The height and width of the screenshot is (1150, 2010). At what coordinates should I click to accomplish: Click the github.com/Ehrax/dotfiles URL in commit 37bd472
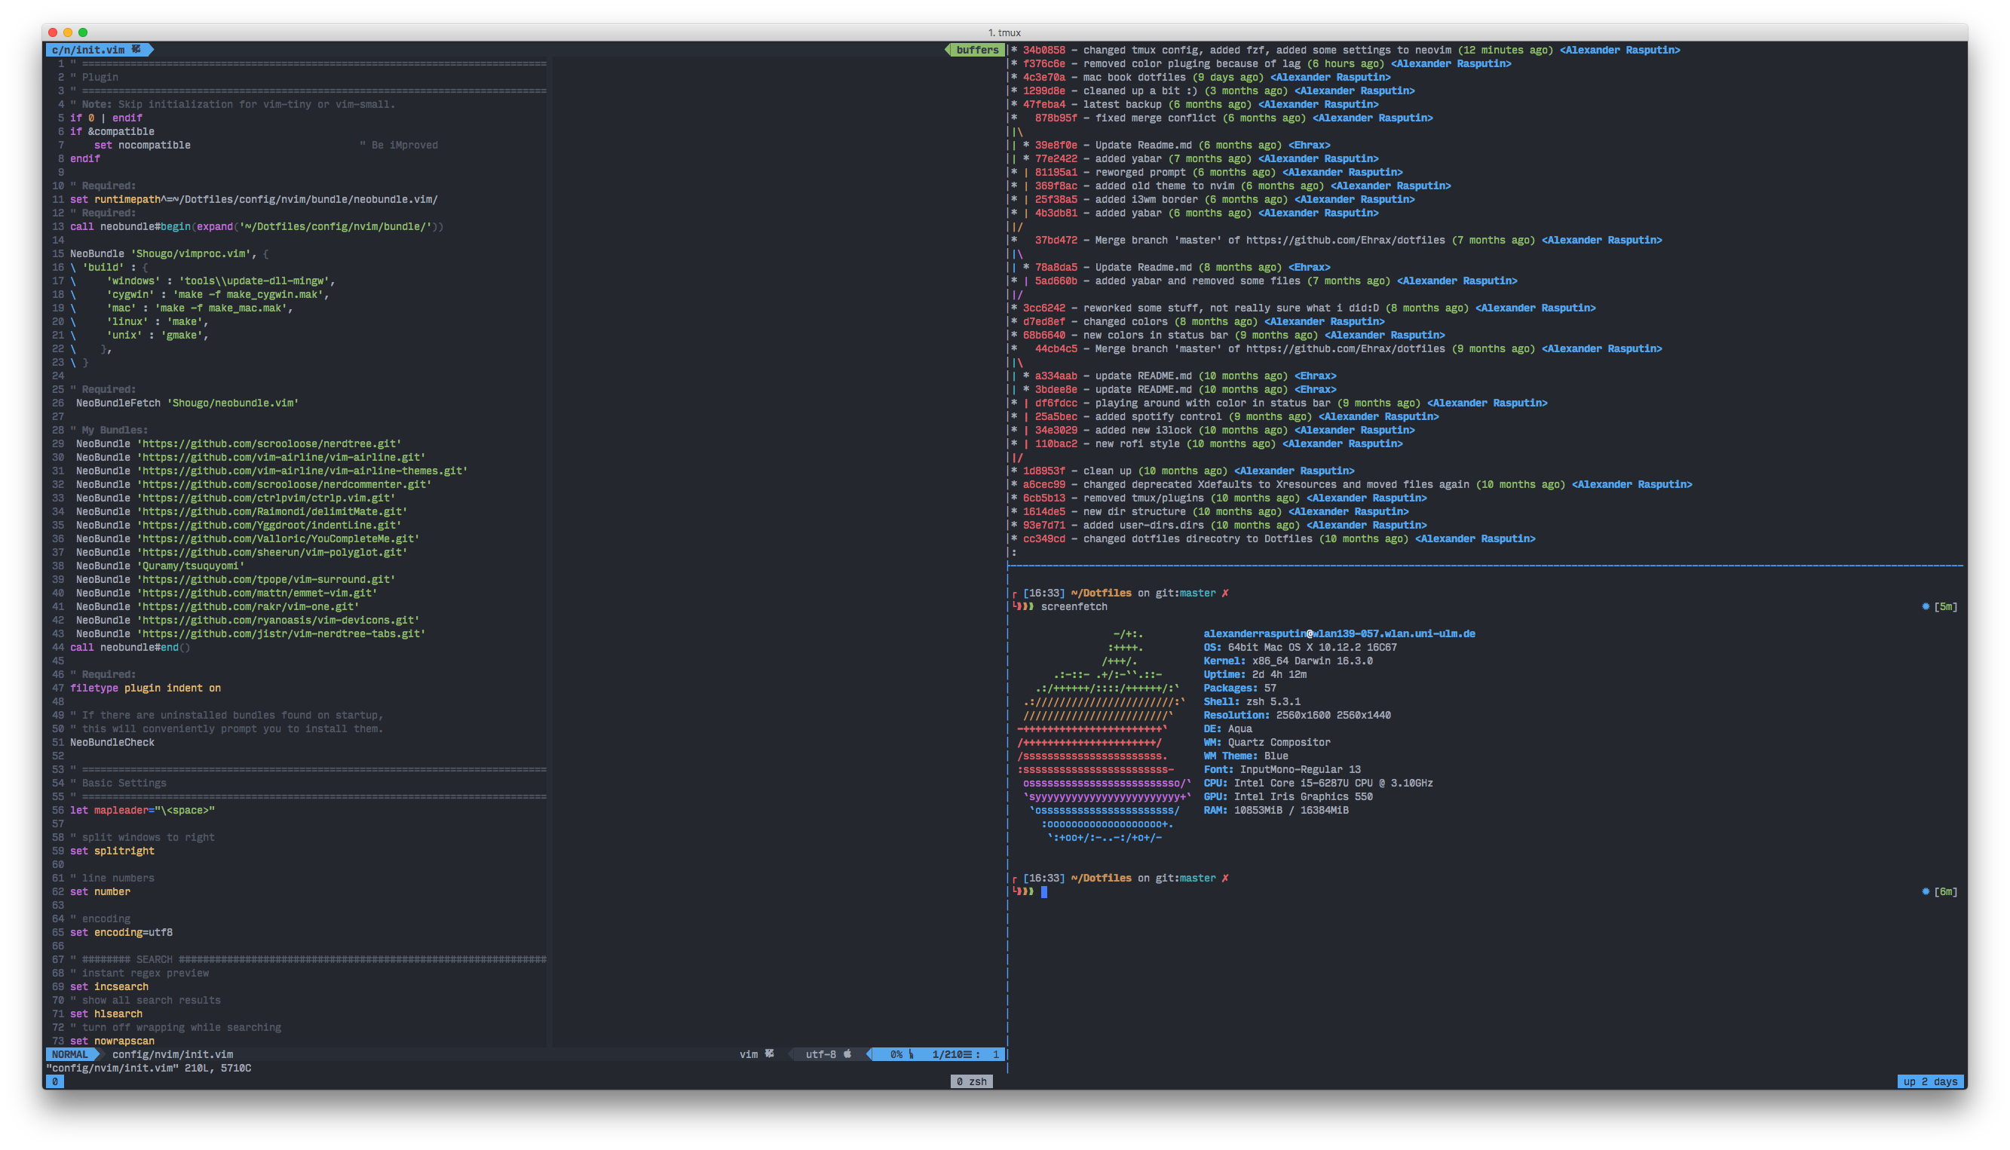coord(1345,240)
